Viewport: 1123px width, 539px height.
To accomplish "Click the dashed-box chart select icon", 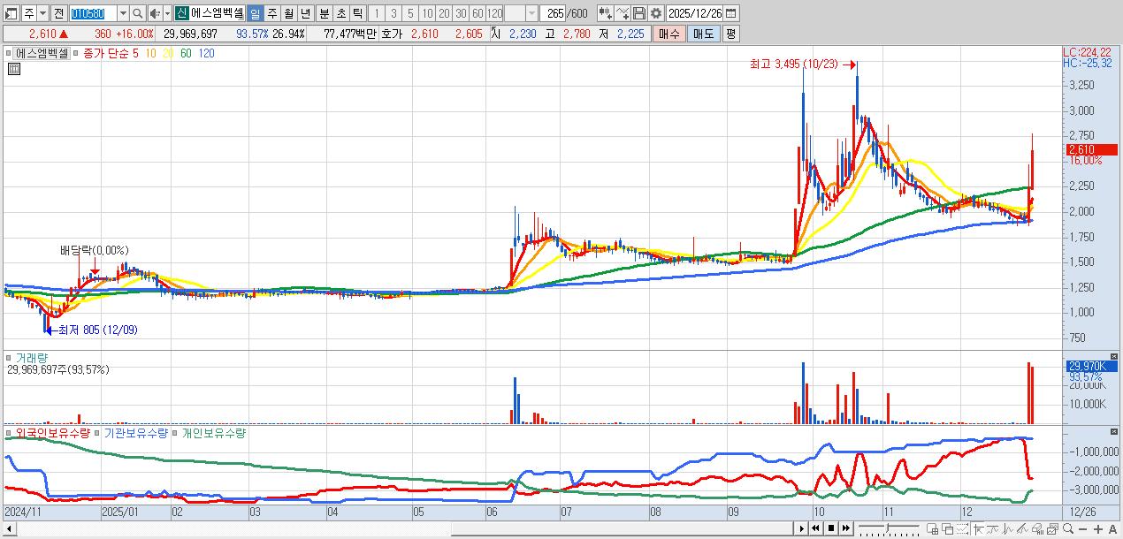I will (x=962, y=528).
